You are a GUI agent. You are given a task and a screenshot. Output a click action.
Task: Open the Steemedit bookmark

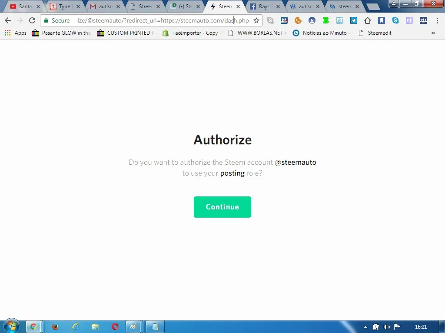[x=375, y=33]
